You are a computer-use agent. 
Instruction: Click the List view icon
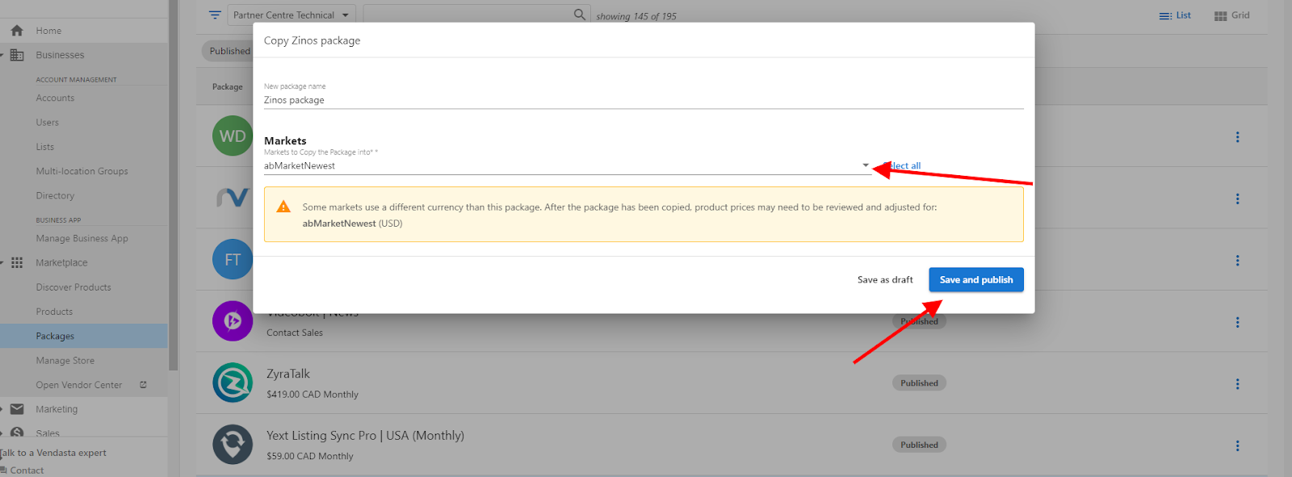pyautogui.click(x=1165, y=15)
